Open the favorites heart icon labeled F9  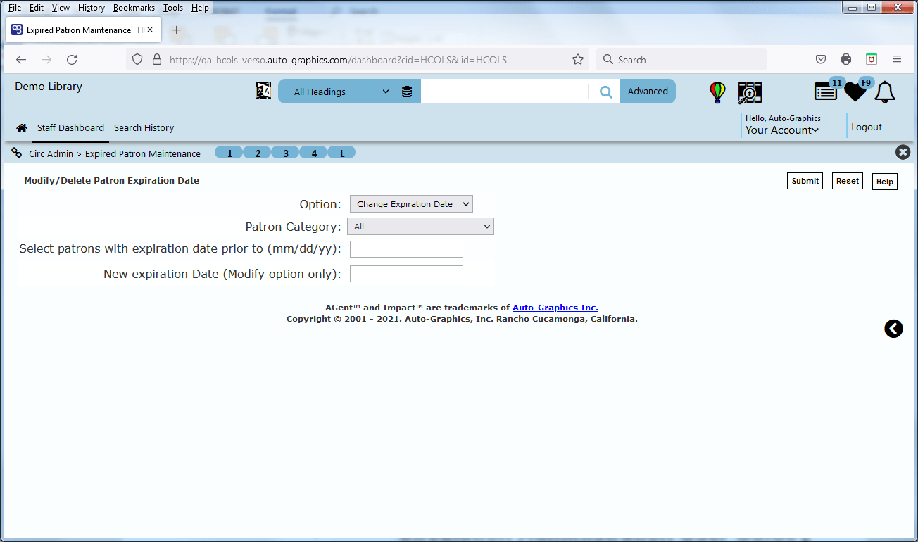coord(855,91)
